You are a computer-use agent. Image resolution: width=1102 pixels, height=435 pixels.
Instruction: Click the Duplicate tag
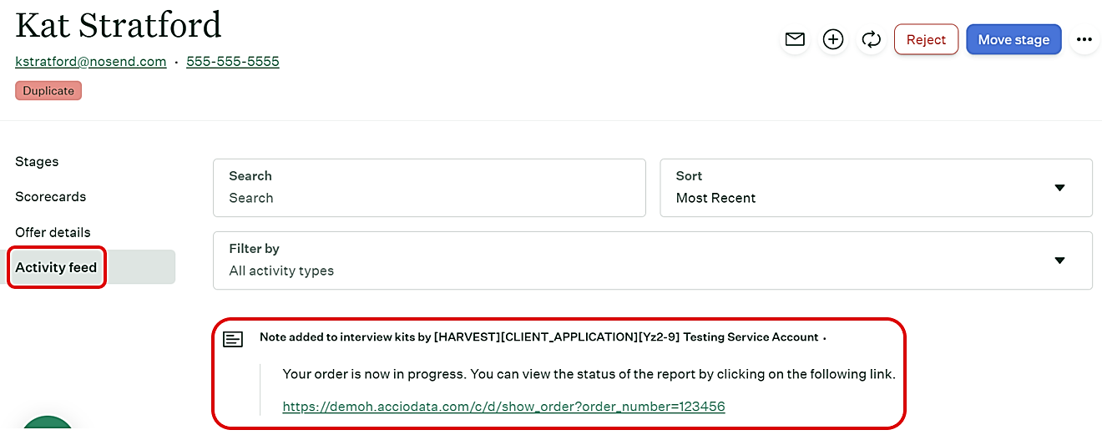tap(48, 90)
